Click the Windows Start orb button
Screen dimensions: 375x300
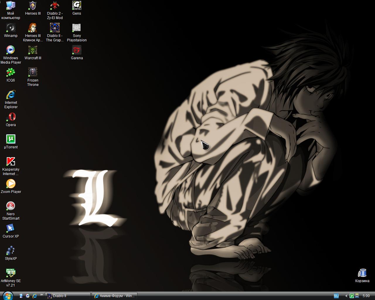tap(8, 296)
